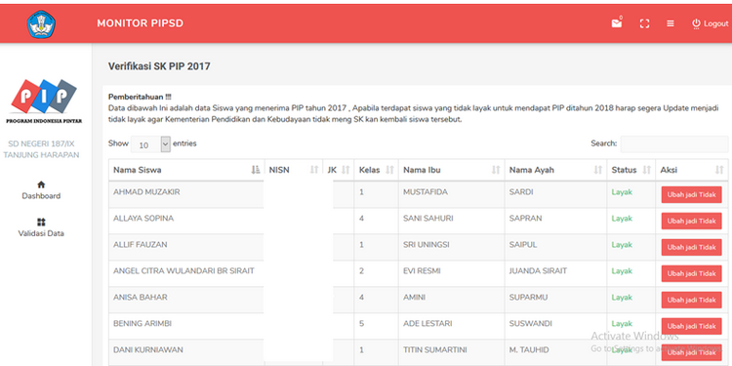Open the Show entries count dropdown
The image size is (732, 366).
(150, 144)
